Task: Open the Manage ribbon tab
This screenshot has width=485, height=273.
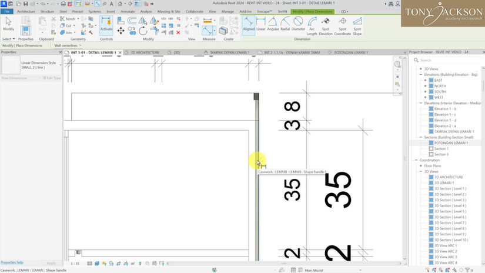Action: [x=228, y=11]
